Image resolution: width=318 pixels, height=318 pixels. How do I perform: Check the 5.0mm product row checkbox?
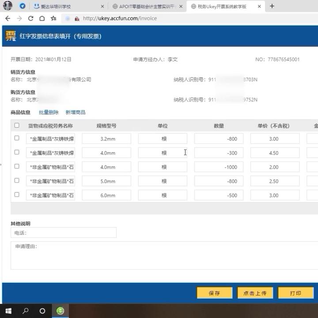[x=17, y=181]
